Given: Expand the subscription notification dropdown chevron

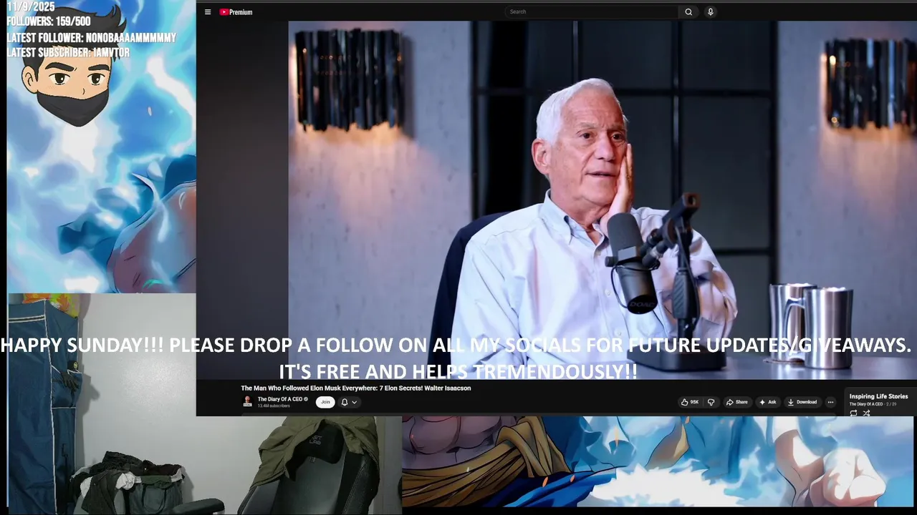Looking at the screenshot, I should [x=354, y=402].
